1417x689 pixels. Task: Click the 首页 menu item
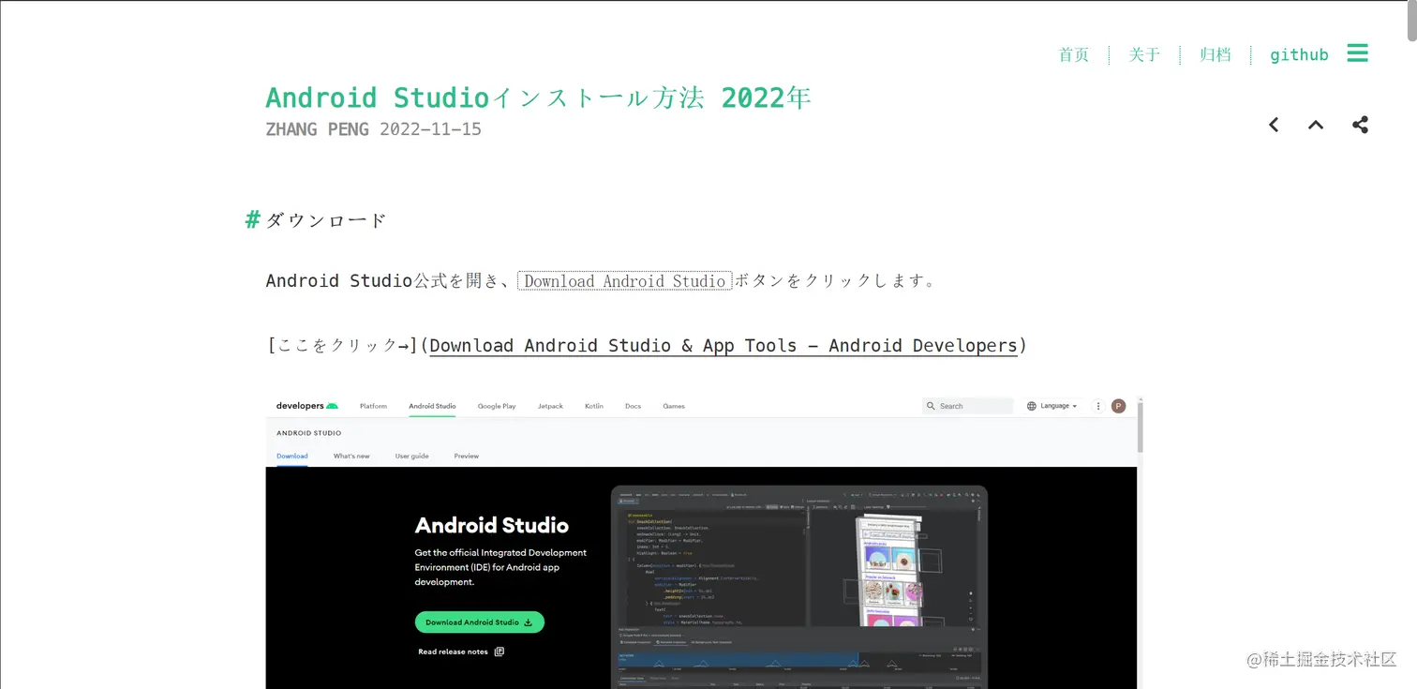(1073, 54)
